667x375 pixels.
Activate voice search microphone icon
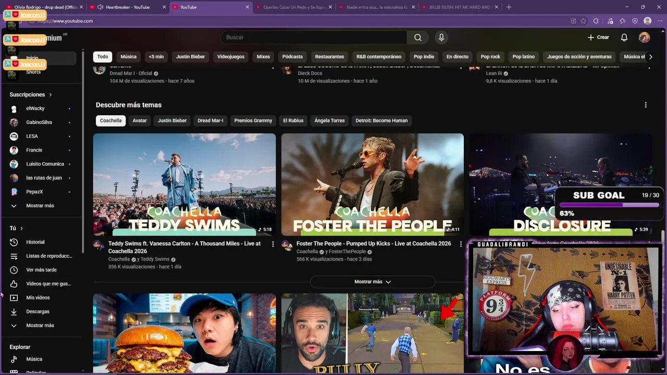point(441,37)
